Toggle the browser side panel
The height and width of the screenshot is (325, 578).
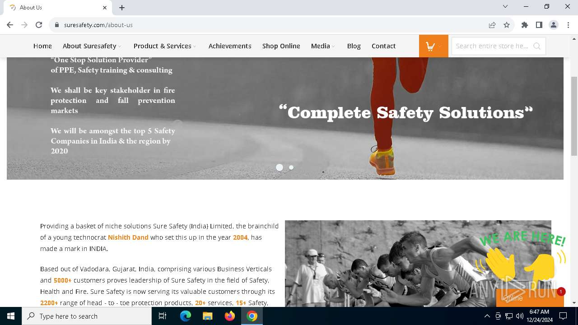tap(539, 25)
